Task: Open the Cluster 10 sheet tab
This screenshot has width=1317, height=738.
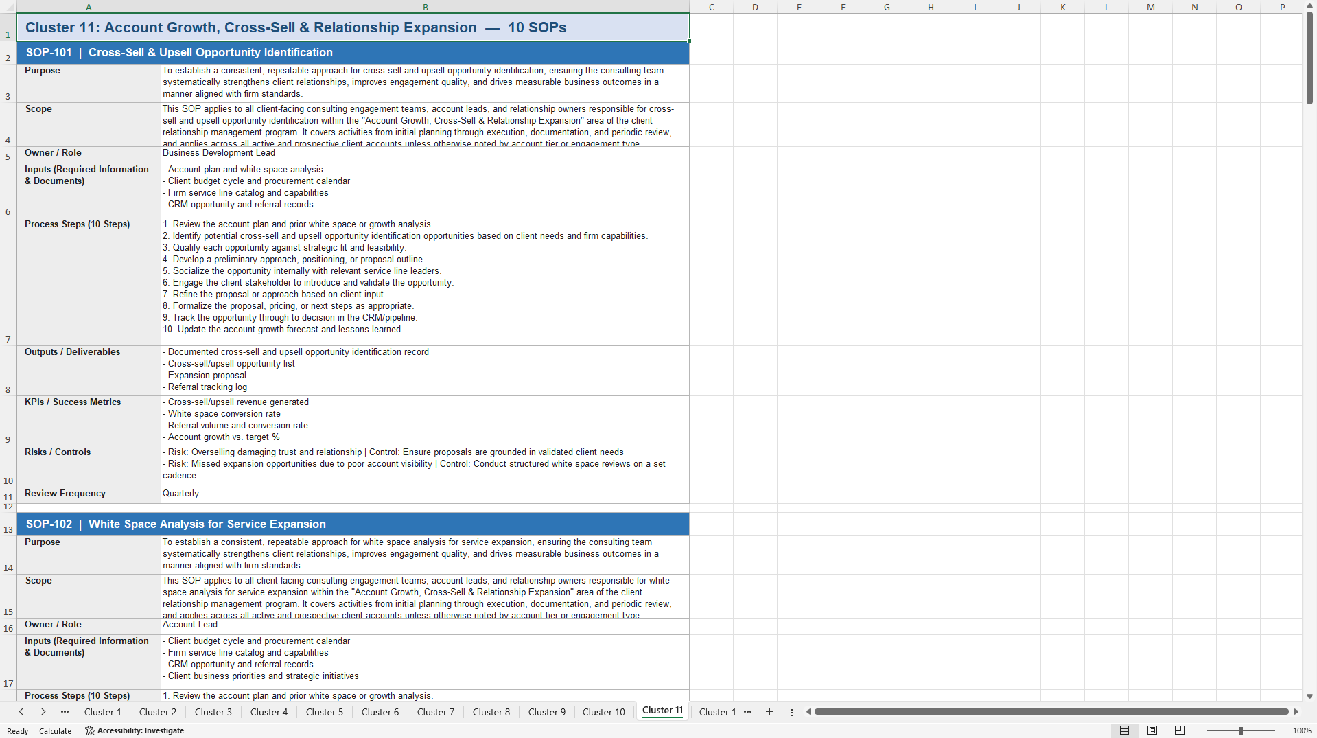Action: (x=604, y=712)
